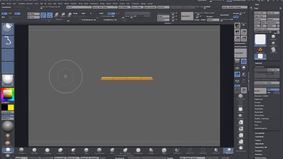The height and width of the screenshot is (159, 283).
Task: Open the Preferences menu
Action: coord(94,4)
